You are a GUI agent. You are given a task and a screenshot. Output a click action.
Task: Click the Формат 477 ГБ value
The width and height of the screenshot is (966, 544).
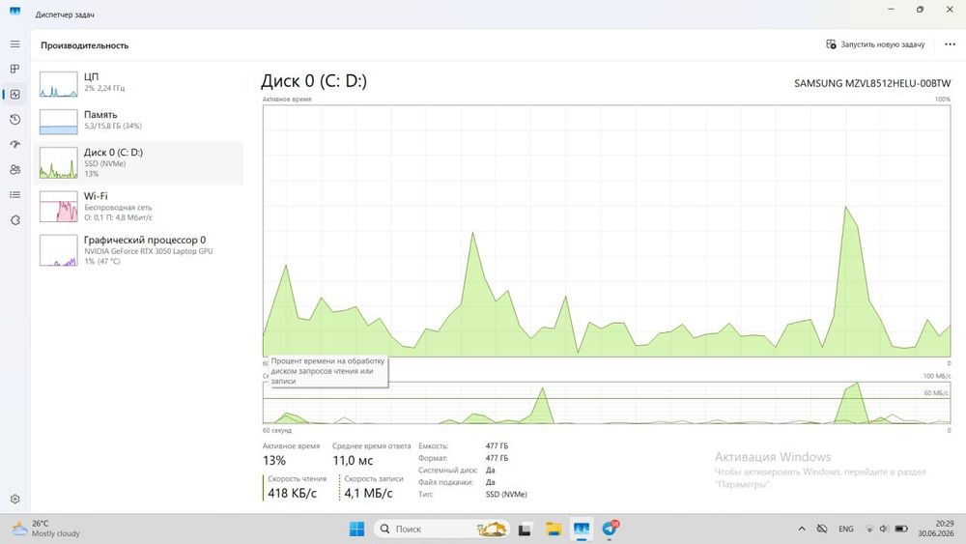(497, 458)
